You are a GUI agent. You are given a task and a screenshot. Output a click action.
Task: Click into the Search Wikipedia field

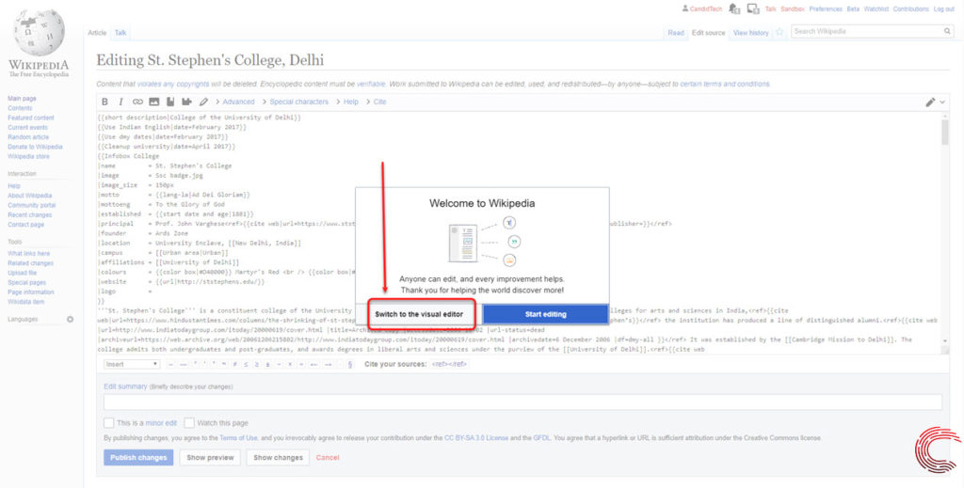pyautogui.click(x=866, y=31)
